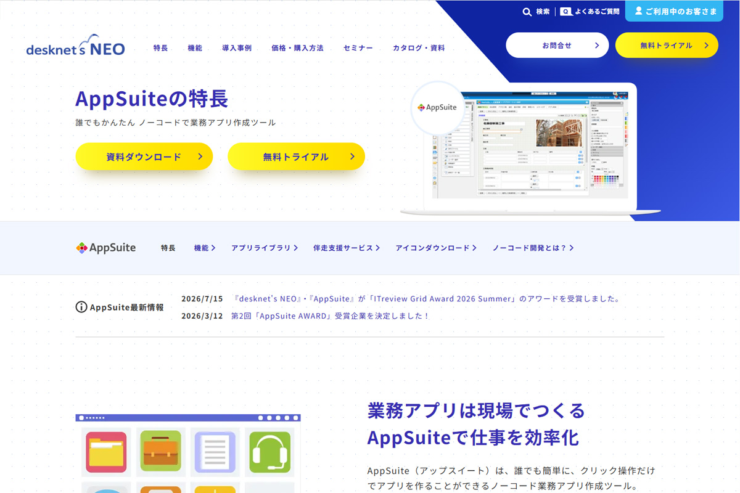
Task: Open the FAQ Q icon
Action: point(565,12)
